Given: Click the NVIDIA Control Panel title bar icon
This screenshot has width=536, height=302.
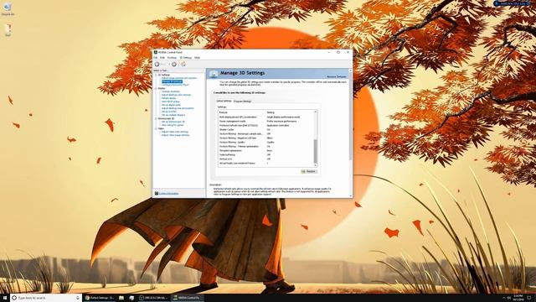Looking at the screenshot, I should click(x=156, y=52).
